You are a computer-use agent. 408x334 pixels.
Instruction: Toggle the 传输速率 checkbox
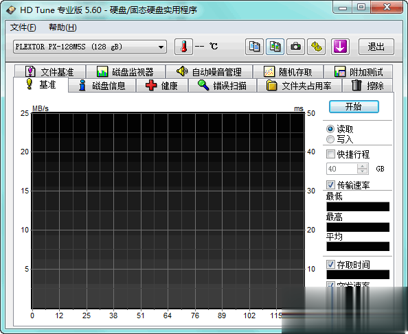(x=330, y=184)
